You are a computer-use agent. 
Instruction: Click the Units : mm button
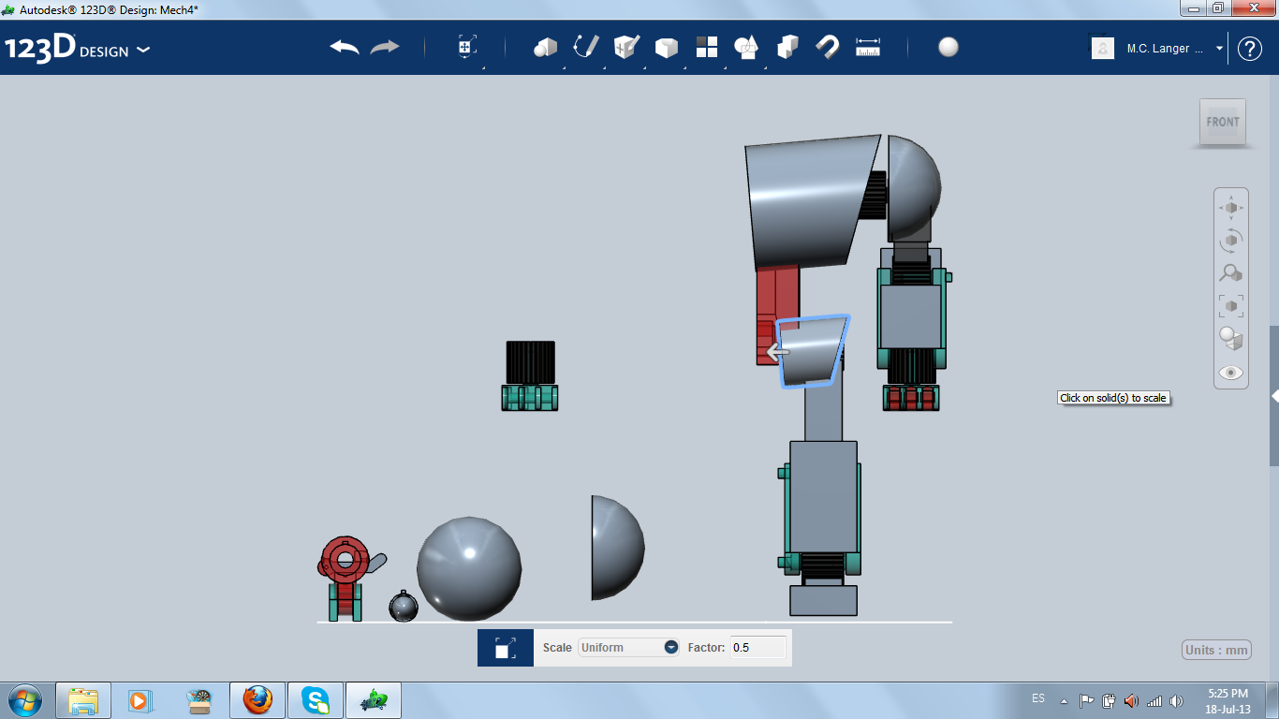1216,651
